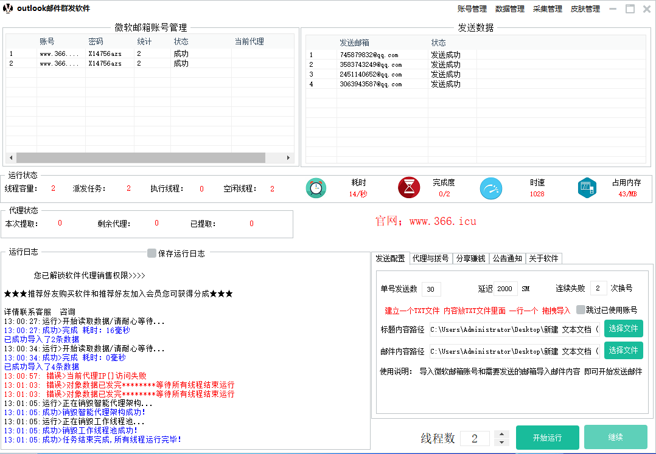Select the first row in 发送数据 table
The image size is (656, 454).
[x=385, y=55]
